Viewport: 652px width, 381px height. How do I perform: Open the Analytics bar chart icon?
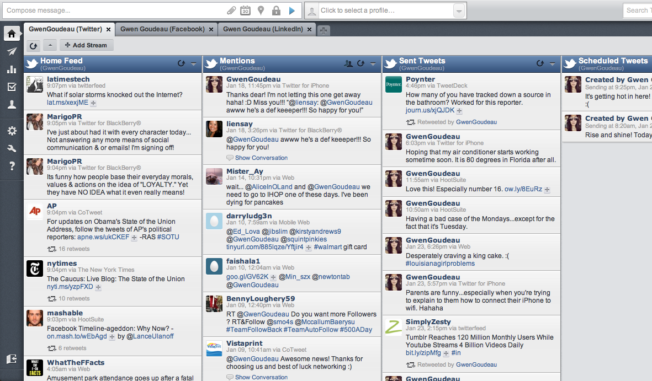pos(12,69)
